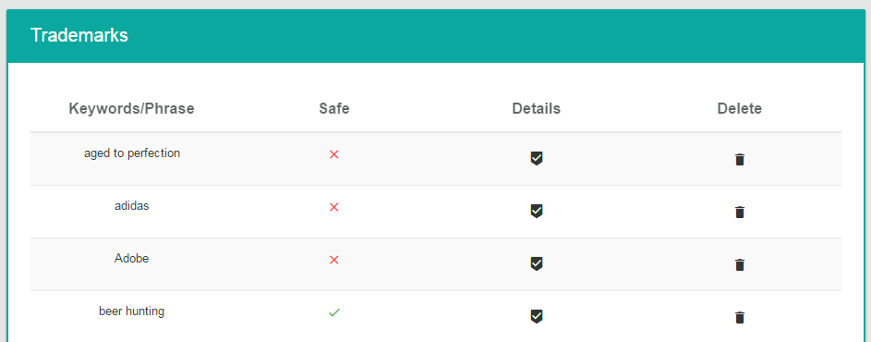Click red X for aged to perfection
This screenshot has width=871, height=342.
pos(333,154)
